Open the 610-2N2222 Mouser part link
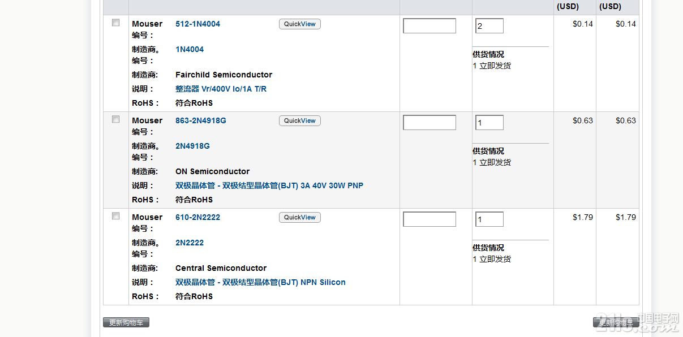The height and width of the screenshot is (337, 683). 197,218
